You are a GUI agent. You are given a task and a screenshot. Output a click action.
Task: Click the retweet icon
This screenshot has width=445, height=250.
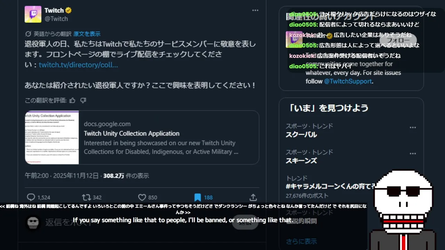86,197
